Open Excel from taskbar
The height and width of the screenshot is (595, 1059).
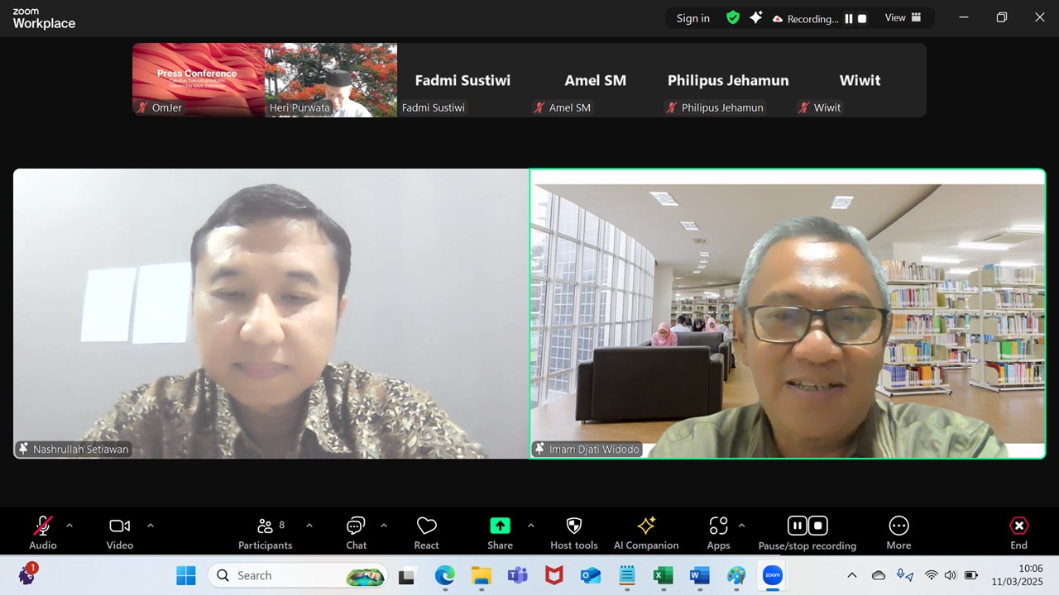(663, 575)
